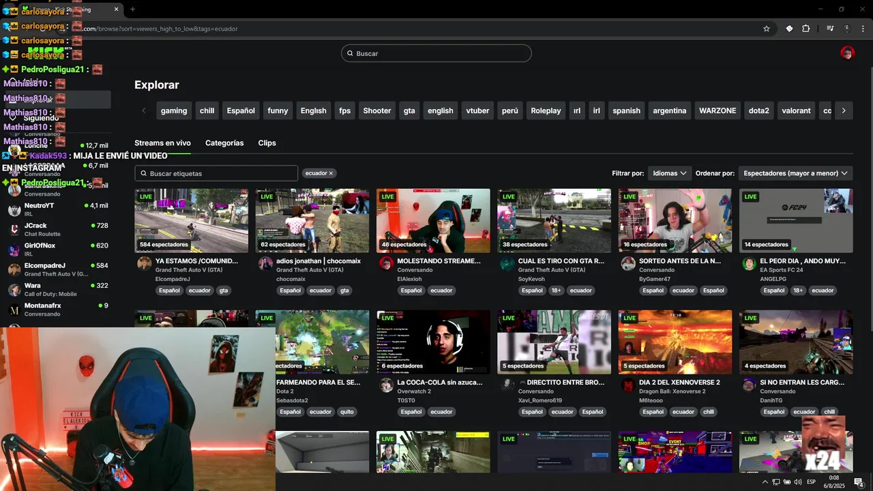Select the WARZONE tag chip
The image size is (873, 491).
(717, 110)
